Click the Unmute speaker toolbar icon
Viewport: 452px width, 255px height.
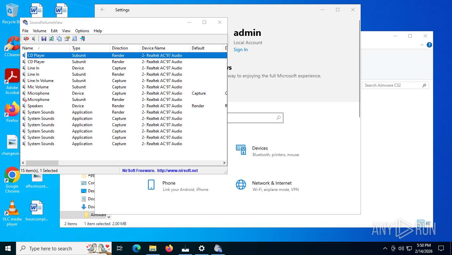tap(34, 39)
